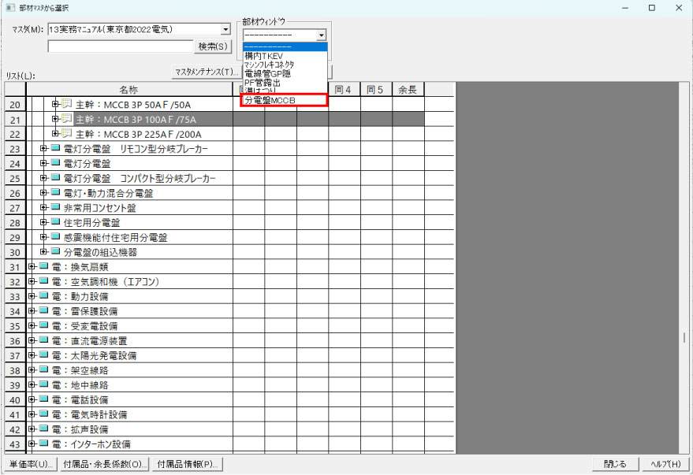Choose マシンフレキコネクタ from the dropdown list
The width and height of the screenshot is (693, 475).
coord(285,65)
